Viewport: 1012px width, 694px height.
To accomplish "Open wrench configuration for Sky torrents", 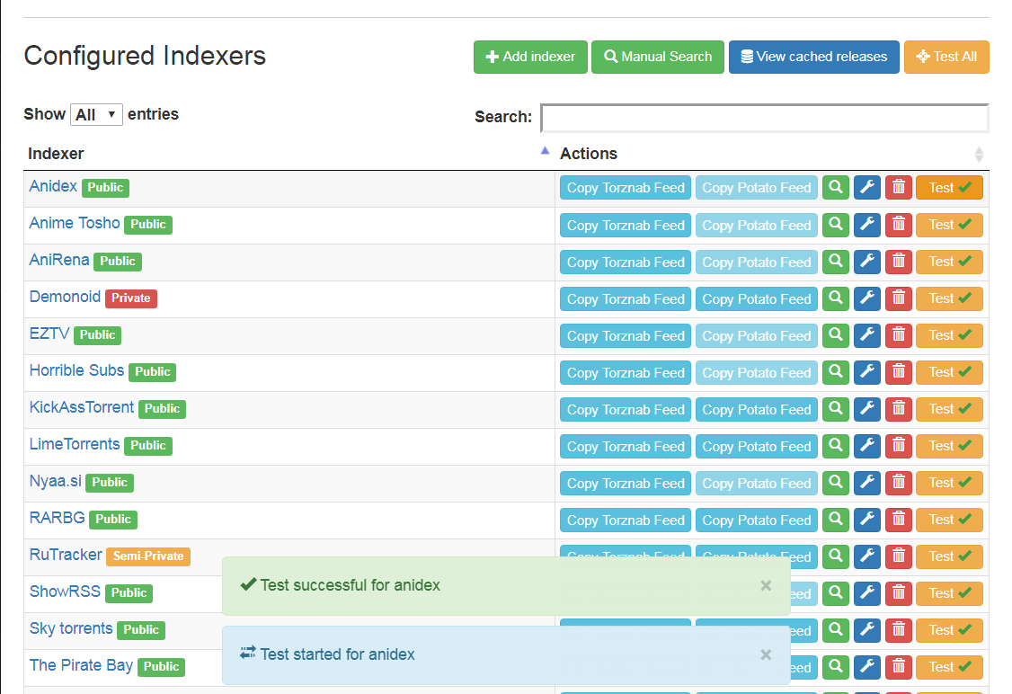I will (866, 629).
